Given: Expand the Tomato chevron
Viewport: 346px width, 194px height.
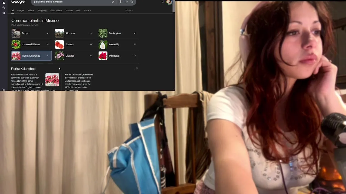Looking at the screenshot, I should tap(91, 44).
